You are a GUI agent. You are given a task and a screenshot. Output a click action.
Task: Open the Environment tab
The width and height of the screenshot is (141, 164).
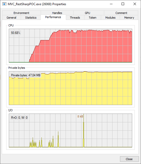tap(22, 13)
